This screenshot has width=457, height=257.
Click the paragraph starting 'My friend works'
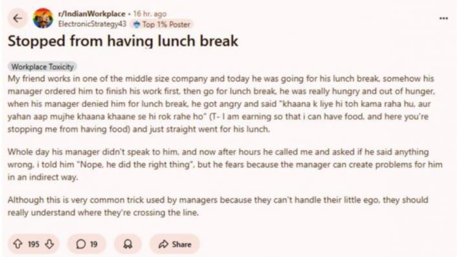(x=221, y=104)
